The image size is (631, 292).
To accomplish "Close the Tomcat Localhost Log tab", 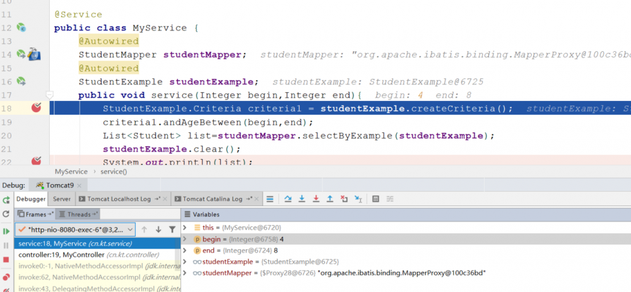I will point(165,199).
